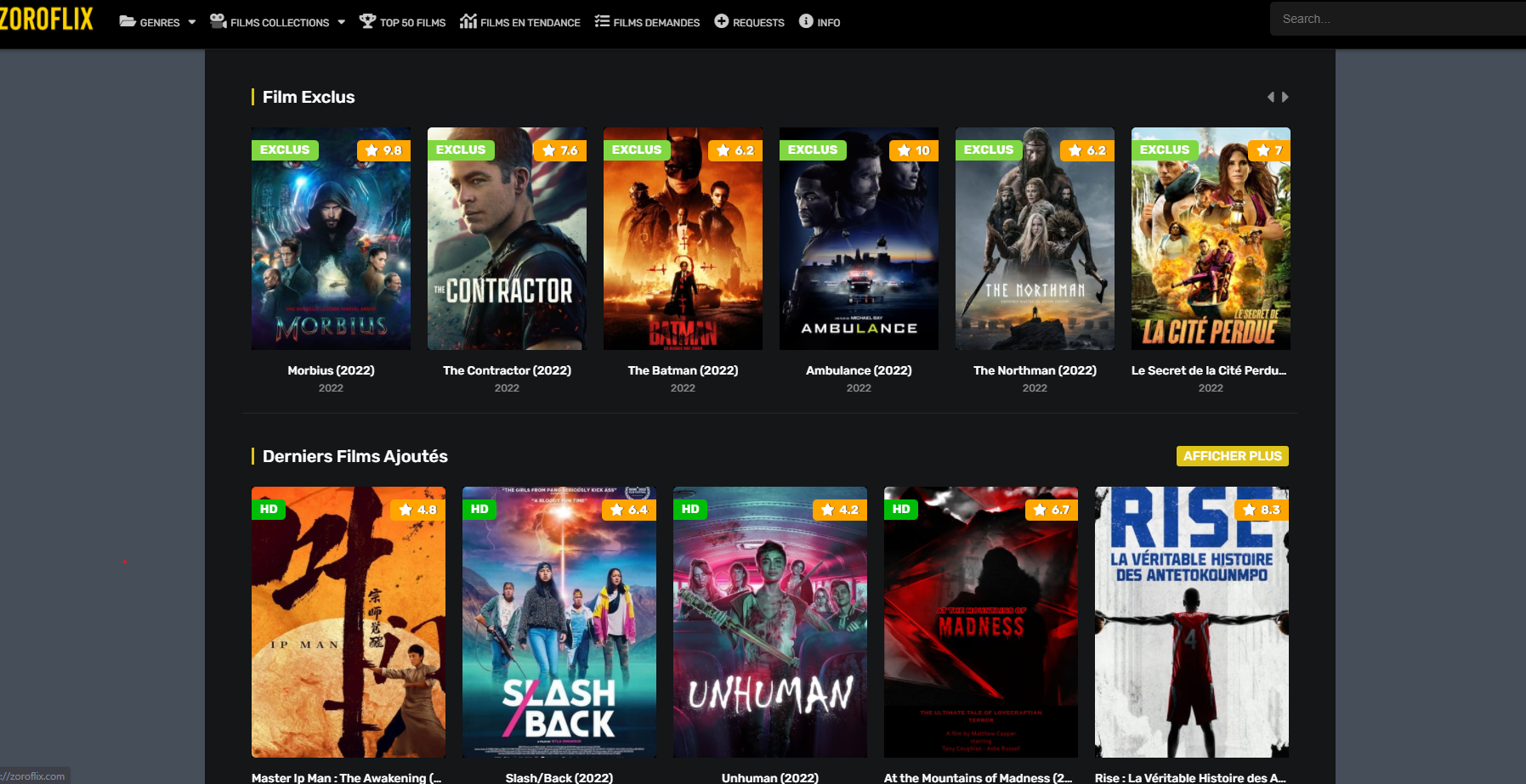1526x784 pixels.
Task: Click HD badge on Unhuman poster
Action: tap(690, 509)
